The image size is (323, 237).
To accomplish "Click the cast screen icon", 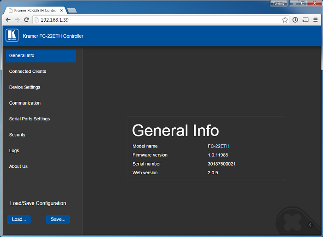I will pos(305,20).
